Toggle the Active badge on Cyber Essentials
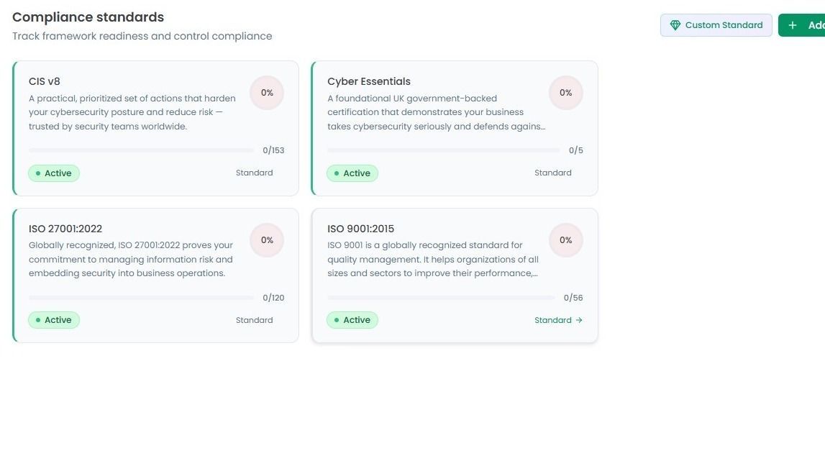The width and height of the screenshot is (825, 461). click(x=352, y=173)
